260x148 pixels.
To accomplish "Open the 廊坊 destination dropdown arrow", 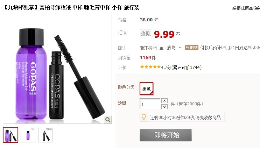I will click(180, 48).
